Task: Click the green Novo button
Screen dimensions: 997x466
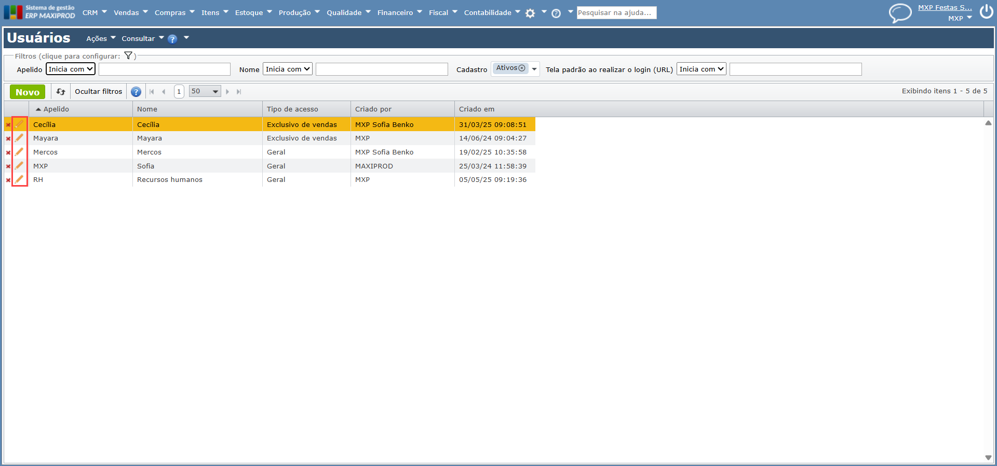Action: [28, 92]
